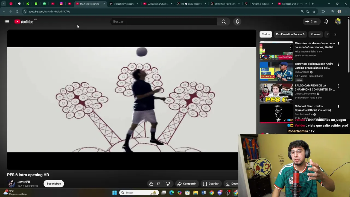This screenshot has width=350, height=197.
Task: Reload the page in Chrome
Action: 17,11
